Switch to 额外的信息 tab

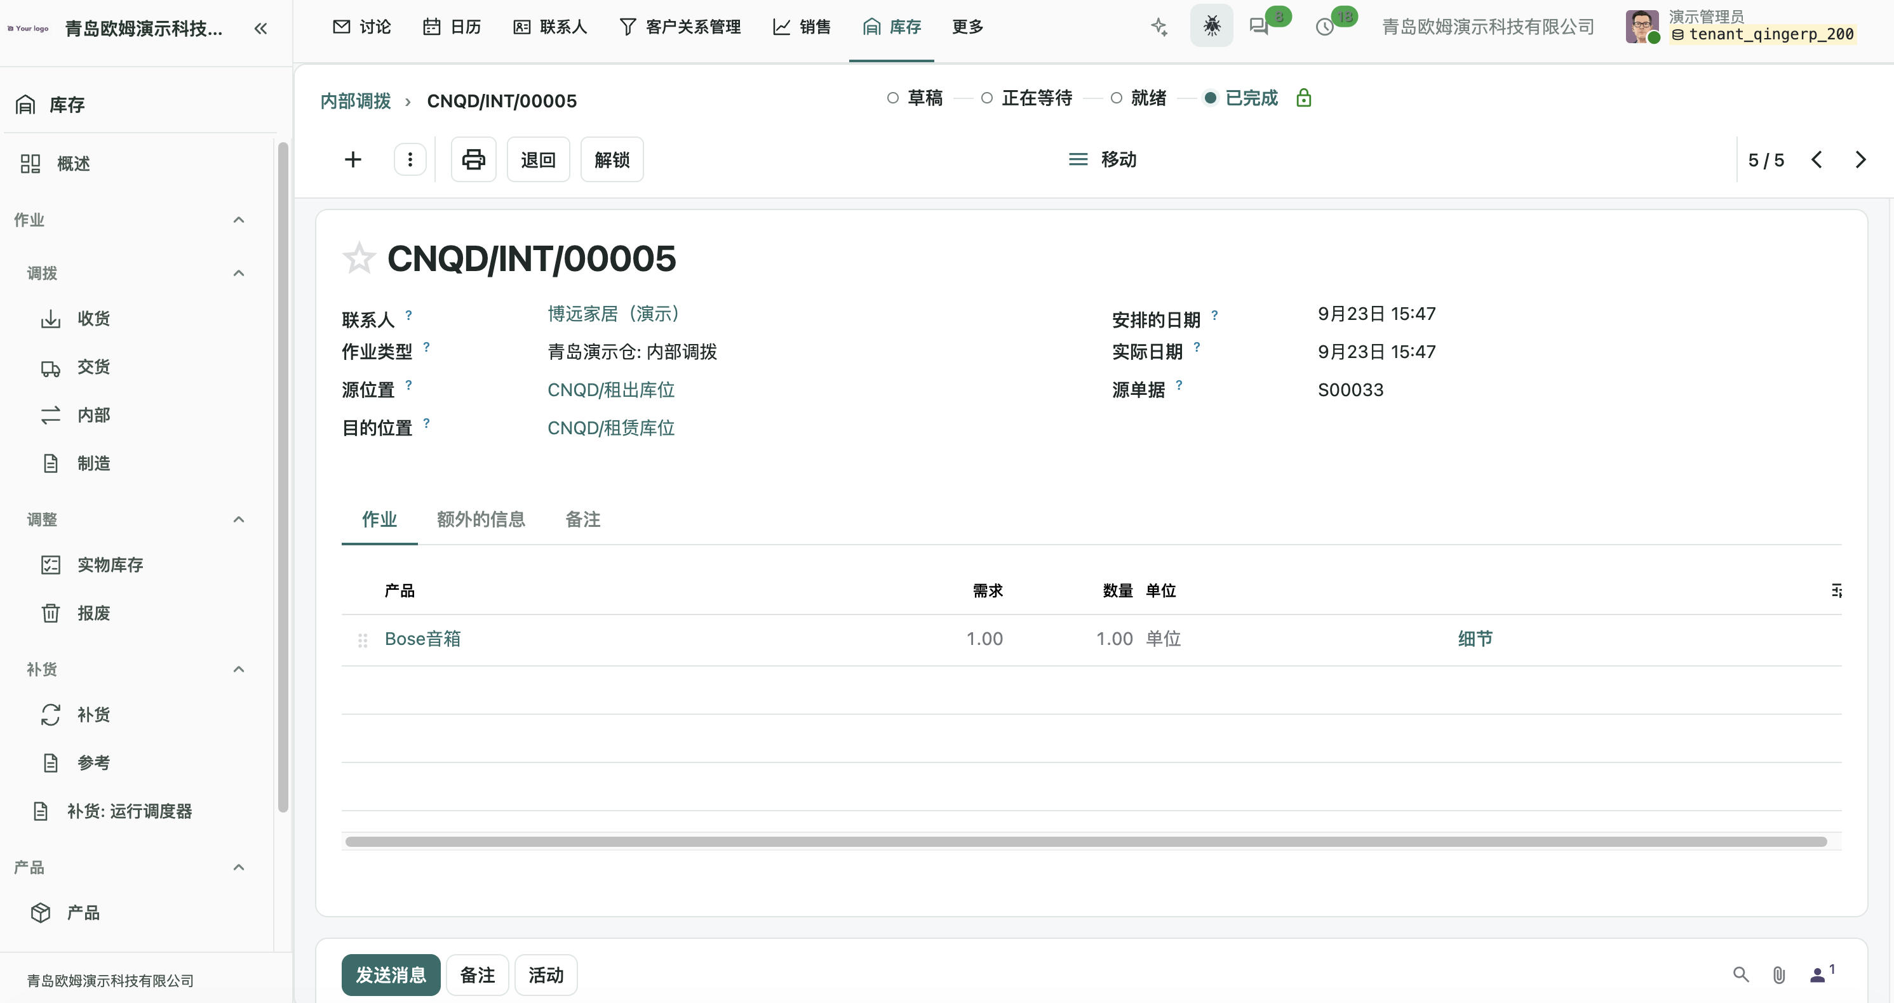481,519
